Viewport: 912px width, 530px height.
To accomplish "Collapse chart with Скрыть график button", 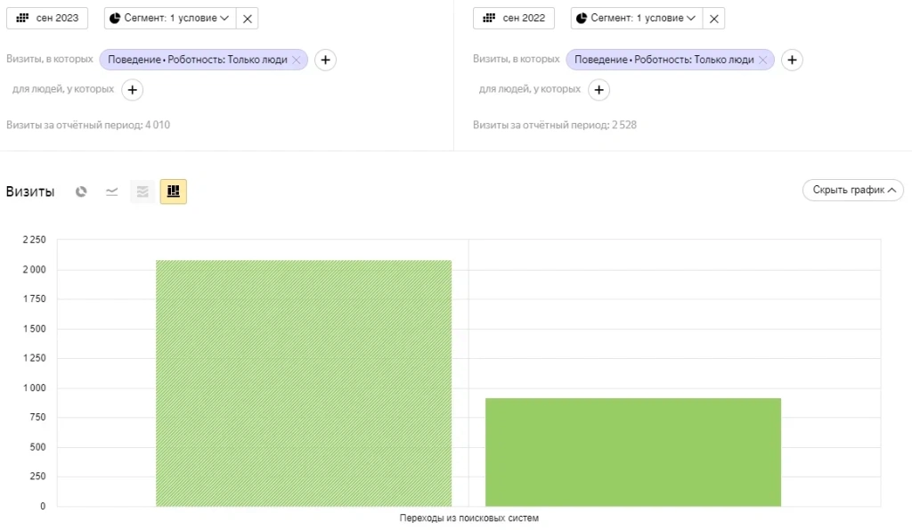I will pyautogui.click(x=852, y=190).
